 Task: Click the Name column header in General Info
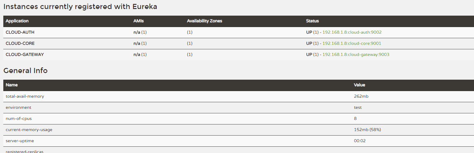coord(12,85)
